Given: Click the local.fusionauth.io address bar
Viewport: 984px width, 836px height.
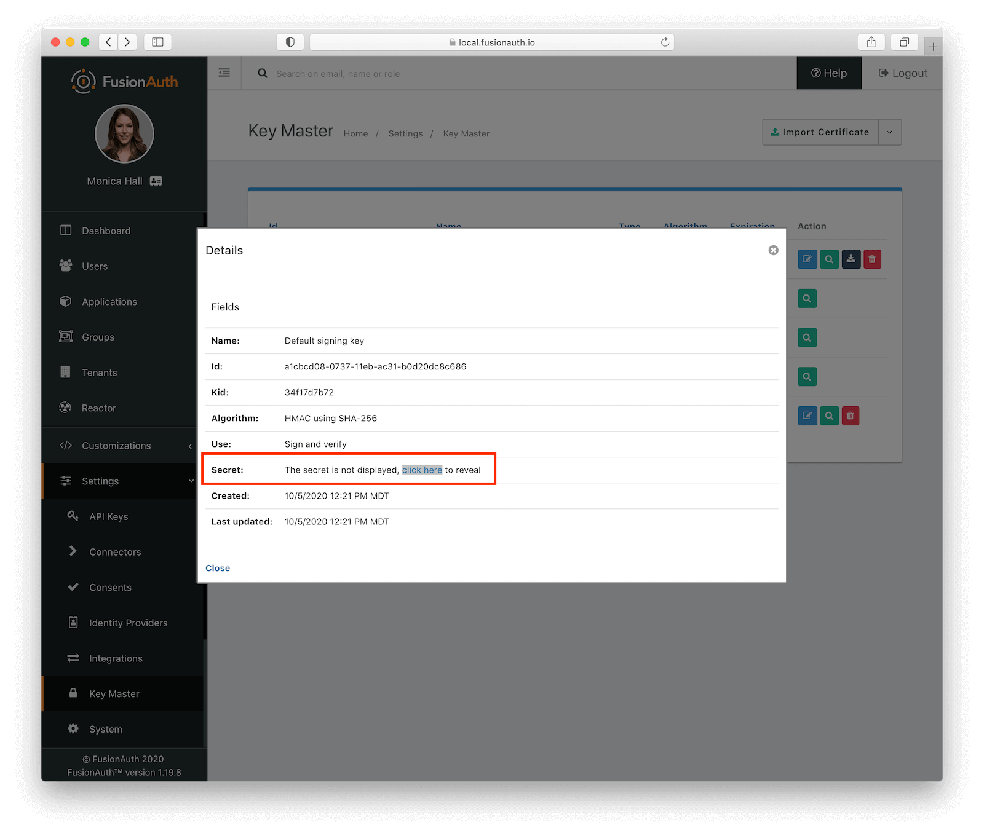Looking at the screenshot, I should pos(492,42).
